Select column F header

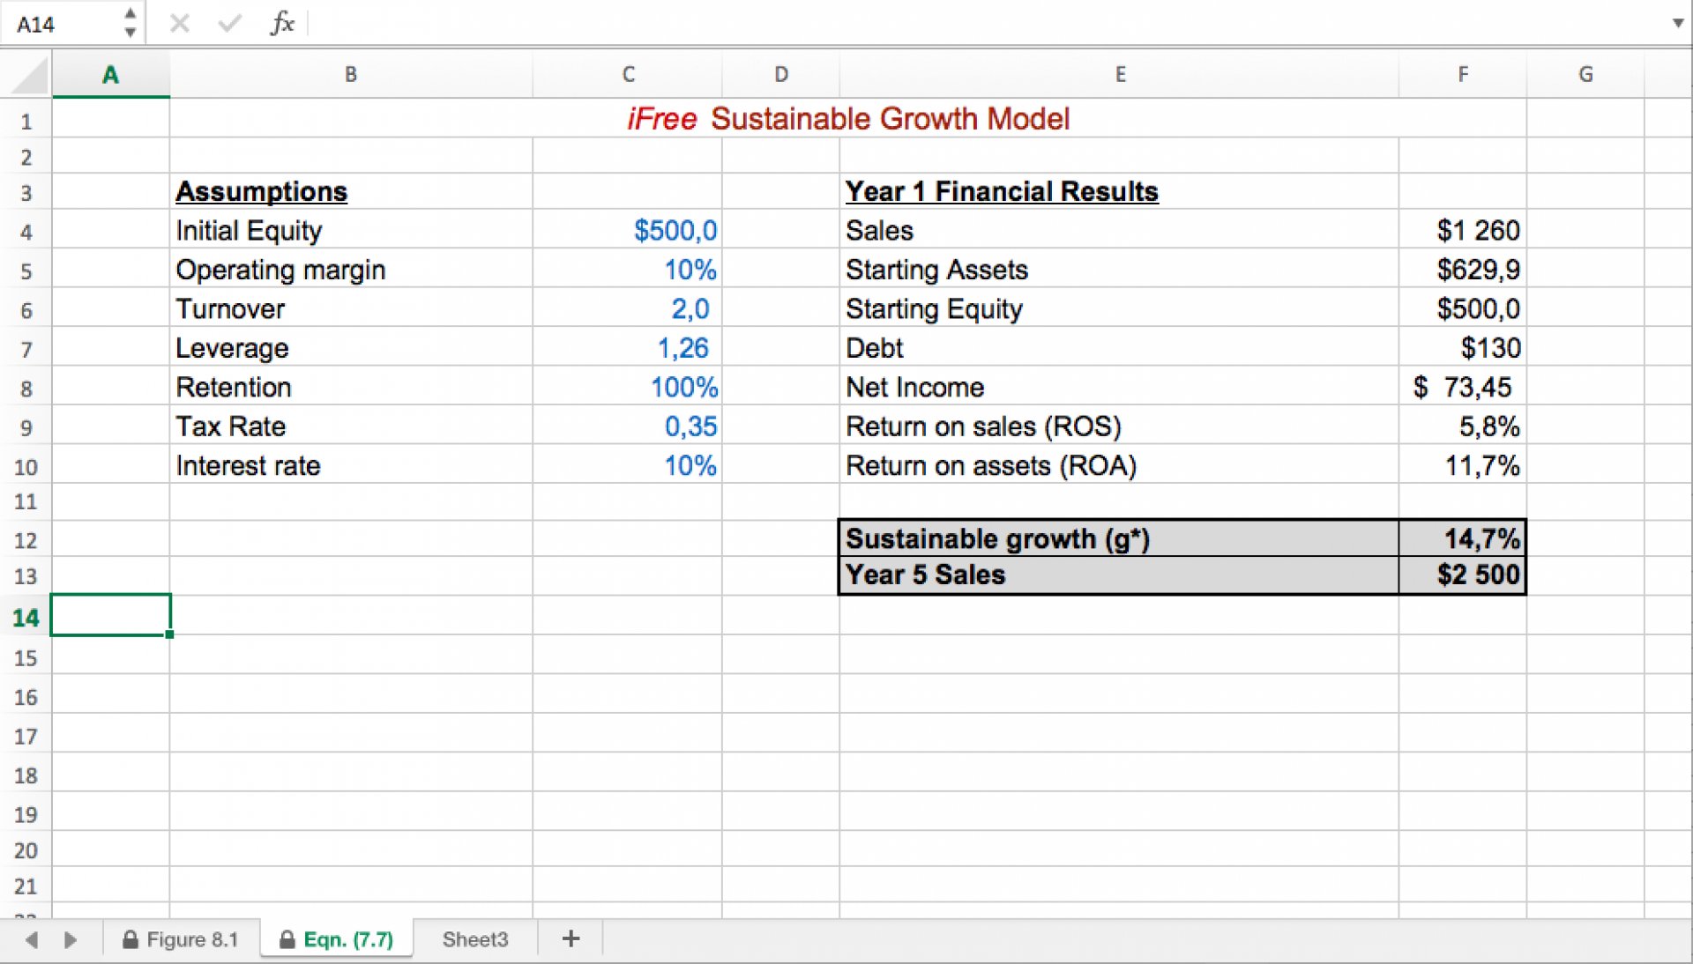click(1463, 75)
